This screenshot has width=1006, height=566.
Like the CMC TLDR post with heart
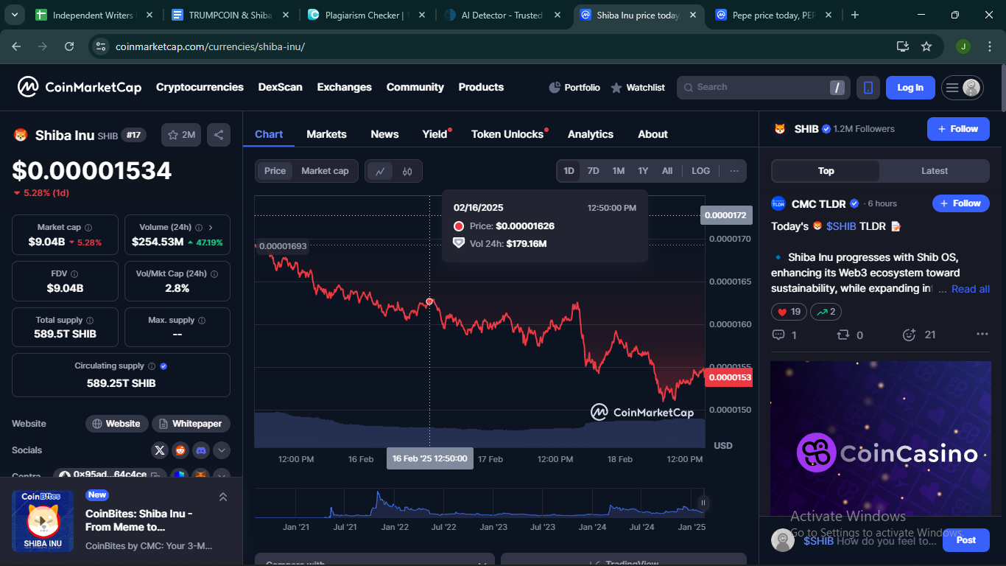[789, 312]
